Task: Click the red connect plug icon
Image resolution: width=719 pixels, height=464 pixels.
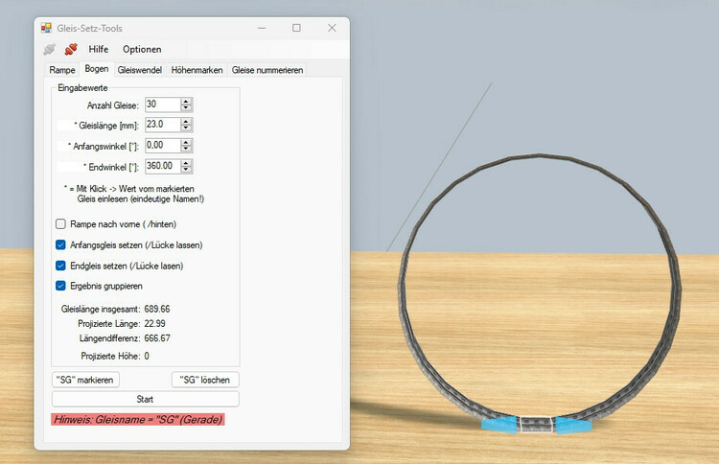Action: click(71, 49)
